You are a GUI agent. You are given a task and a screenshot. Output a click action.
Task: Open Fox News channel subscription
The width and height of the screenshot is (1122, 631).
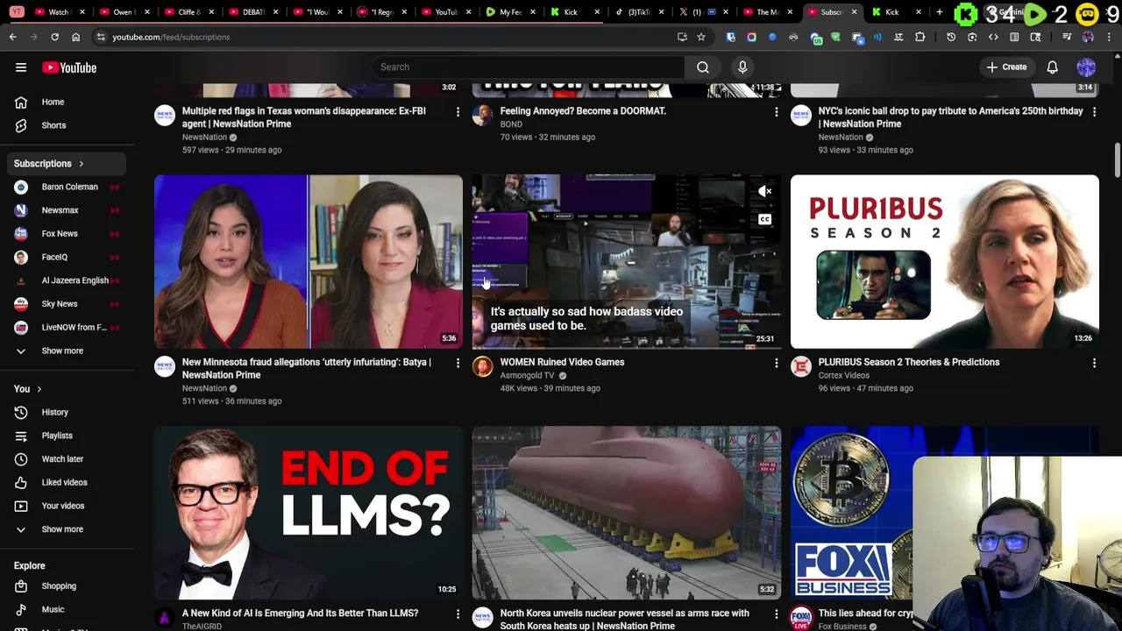click(68, 234)
